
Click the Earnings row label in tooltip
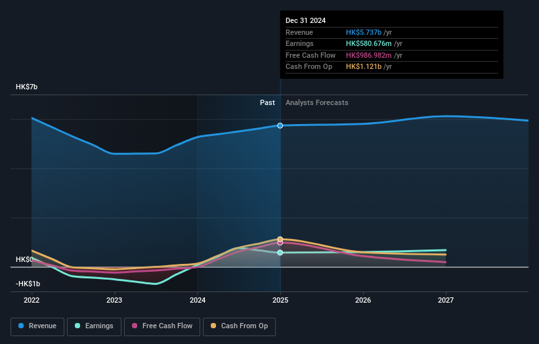(x=299, y=43)
